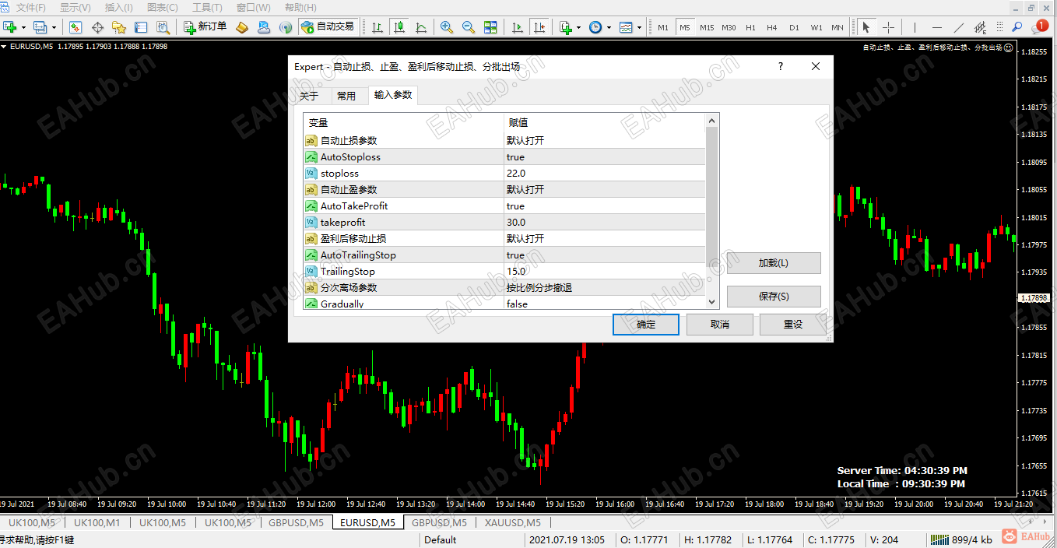Image resolution: width=1057 pixels, height=548 pixels.
Task: Switch to the 关于 tab
Action: pyautogui.click(x=309, y=97)
